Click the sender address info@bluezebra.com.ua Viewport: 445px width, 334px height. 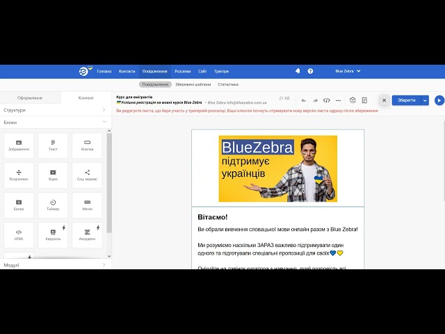pyautogui.click(x=247, y=102)
